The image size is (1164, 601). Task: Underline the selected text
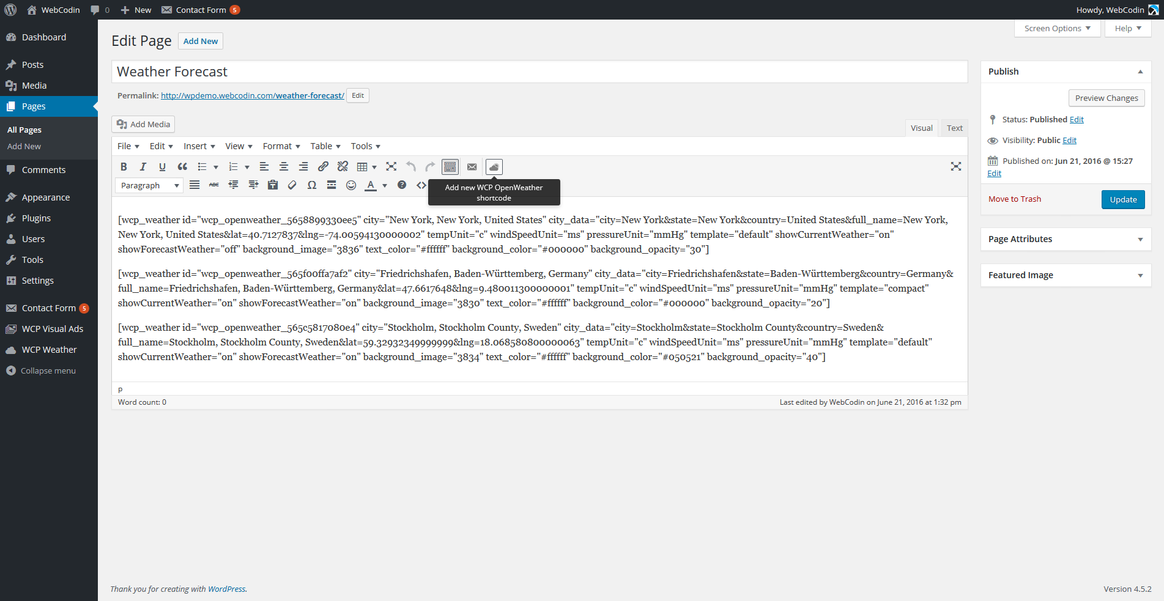(162, 167)
